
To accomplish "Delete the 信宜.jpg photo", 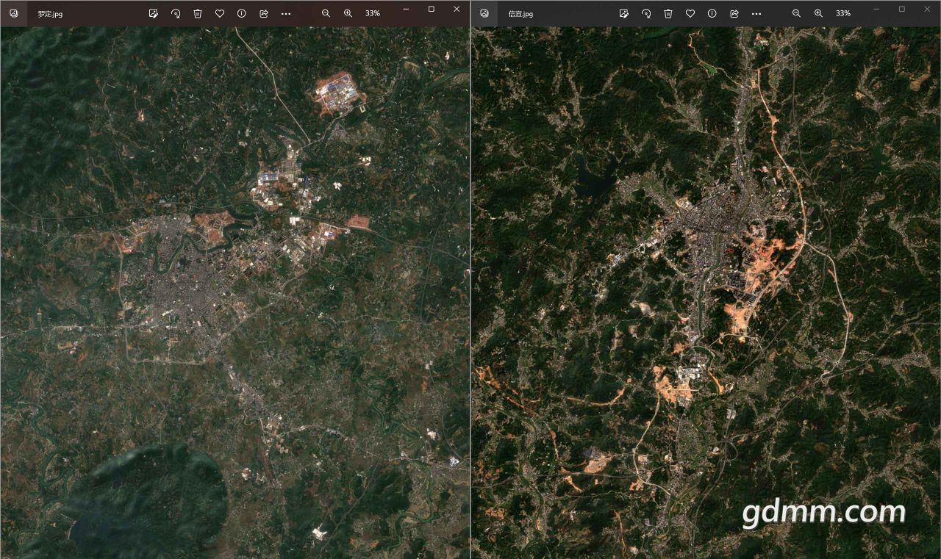I will [668, 13].
